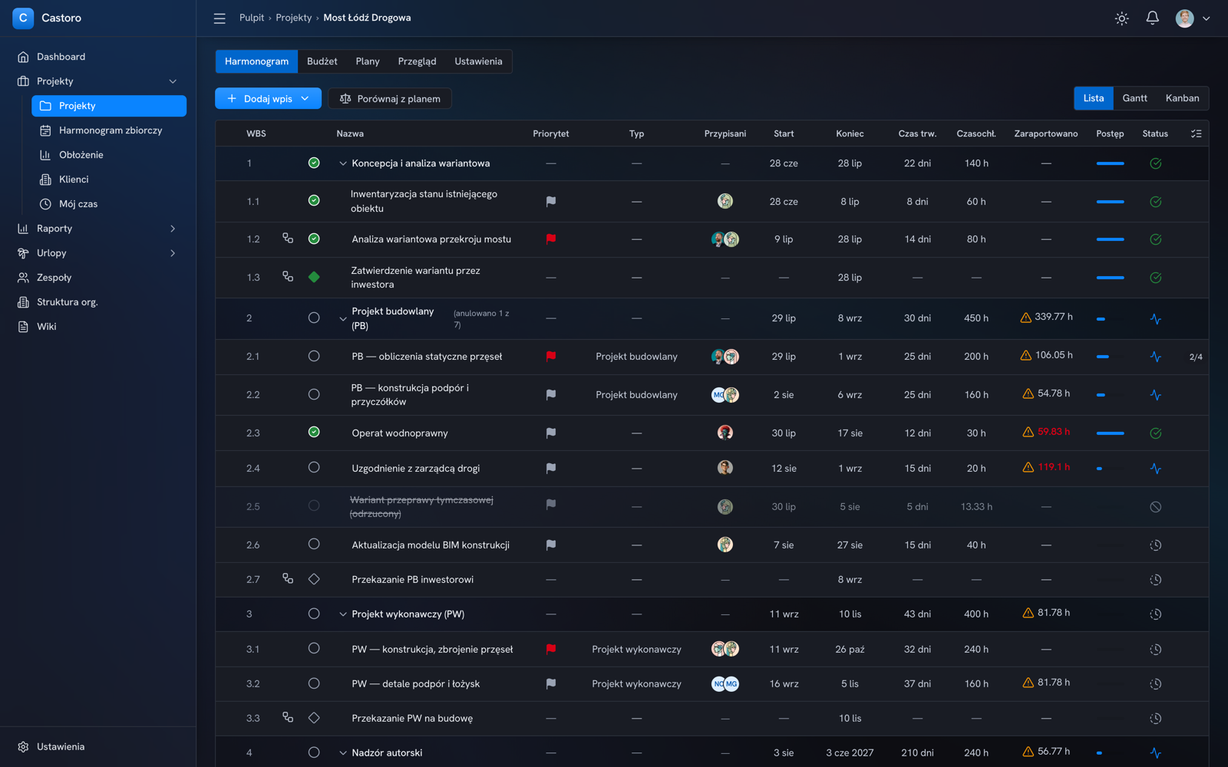Click progress bar of Operat wodnoprawny
Viewport: 1228px width, 767px height.
pyautogui.click(x=1110, y=433)
